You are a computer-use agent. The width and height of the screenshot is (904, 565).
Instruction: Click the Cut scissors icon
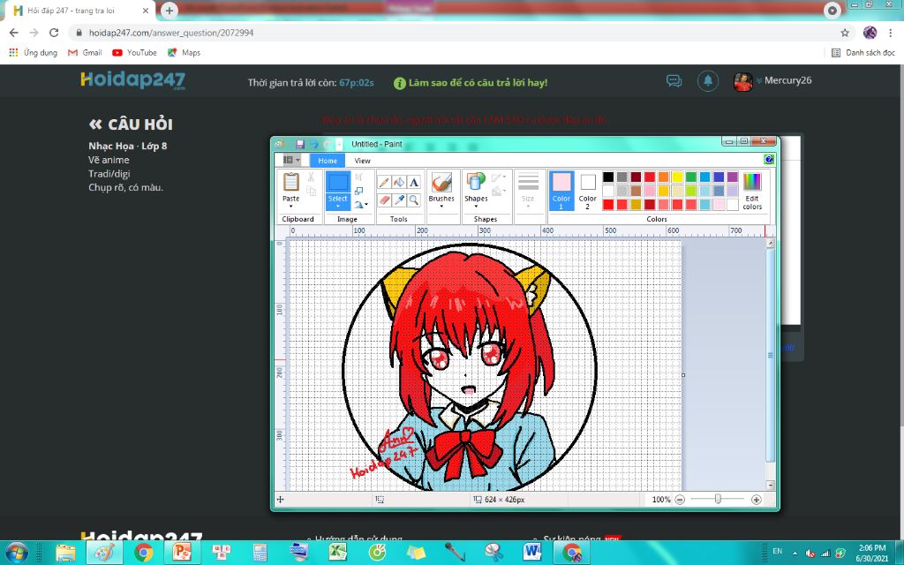(312, 177)
